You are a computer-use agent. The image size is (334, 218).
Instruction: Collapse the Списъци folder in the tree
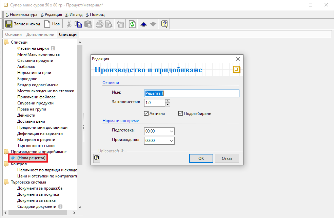coord(6,42)
